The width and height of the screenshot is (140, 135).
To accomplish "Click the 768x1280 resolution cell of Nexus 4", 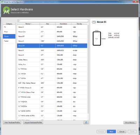I will tap(63, 55).
